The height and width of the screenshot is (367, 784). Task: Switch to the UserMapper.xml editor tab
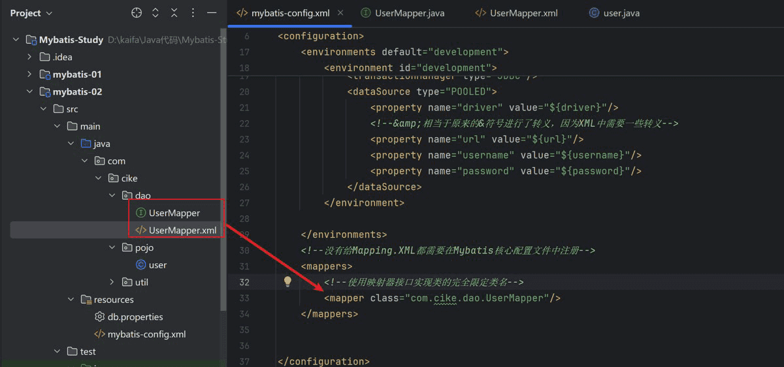pyautogui.click(x=517, y=13)
